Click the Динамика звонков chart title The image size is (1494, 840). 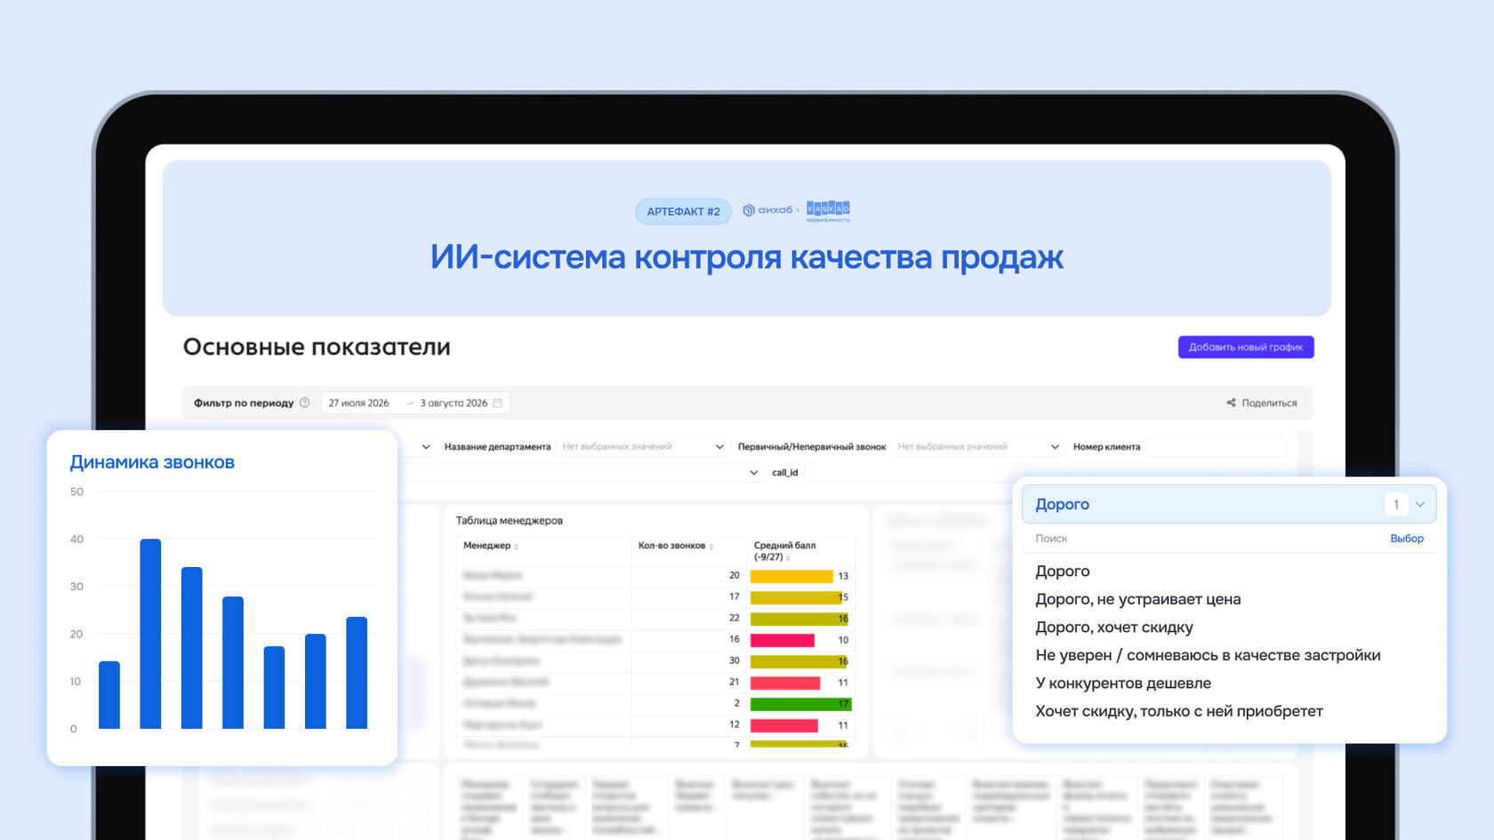tap(152, 462)
